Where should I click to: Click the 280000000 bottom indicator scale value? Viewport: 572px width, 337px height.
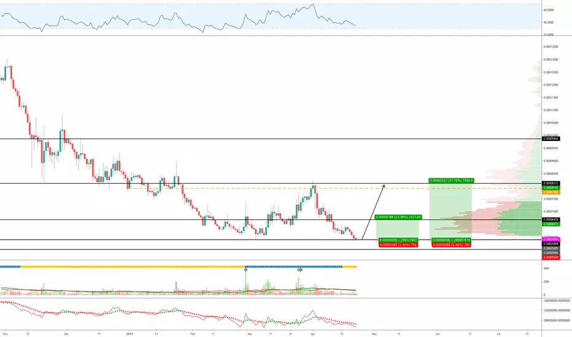tap(557, 320)
